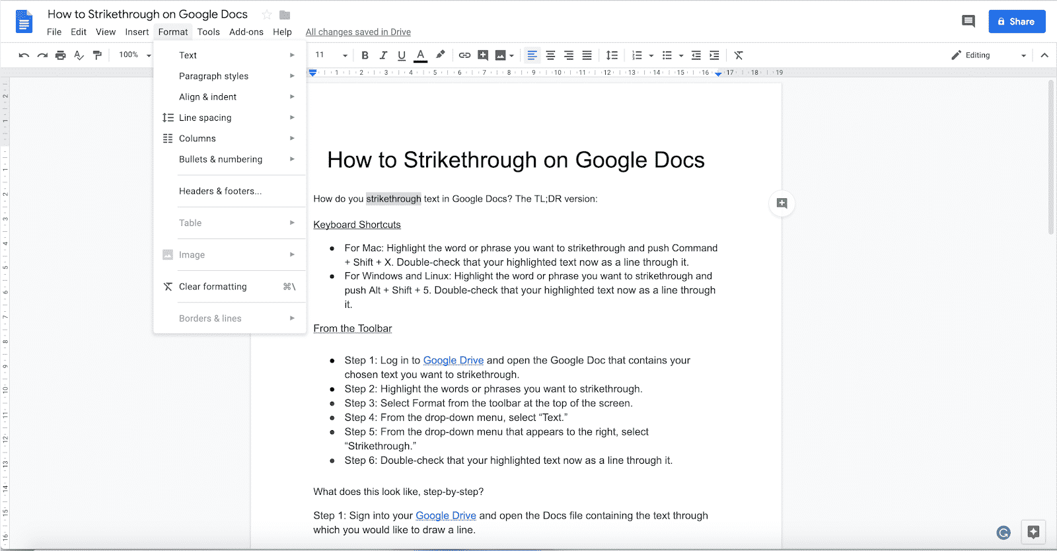Image resolution: width=1057 pixels, height=551 pixels.
Task: Open the Columns submenu
Action: tap(230, 138)
